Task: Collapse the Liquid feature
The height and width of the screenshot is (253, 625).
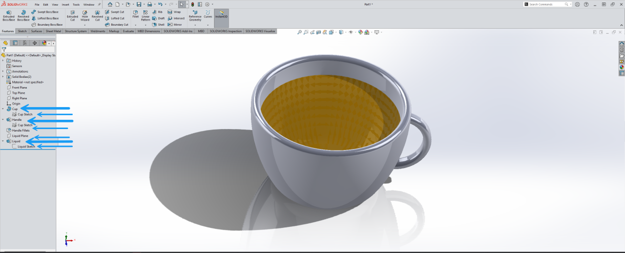Action: point(3,141)
